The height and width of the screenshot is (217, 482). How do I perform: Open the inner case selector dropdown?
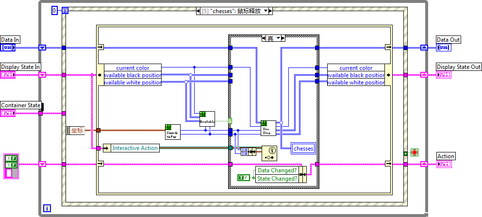(279, 38)
